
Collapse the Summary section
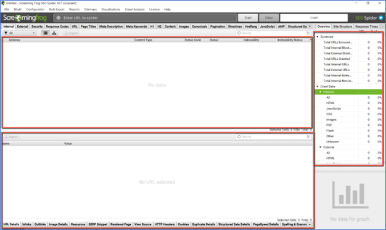(x=318, y=36)
